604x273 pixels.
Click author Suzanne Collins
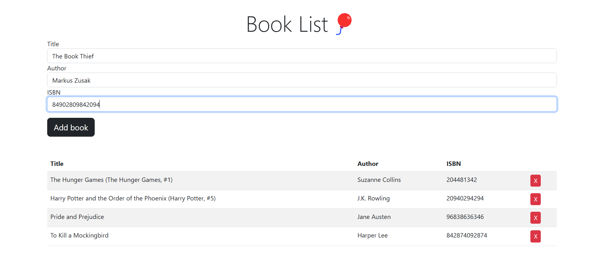pos(379,180)
